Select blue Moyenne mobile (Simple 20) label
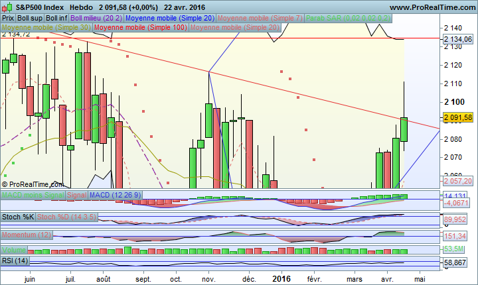Screen dimensions: 478x285 (x=170, y=19)
